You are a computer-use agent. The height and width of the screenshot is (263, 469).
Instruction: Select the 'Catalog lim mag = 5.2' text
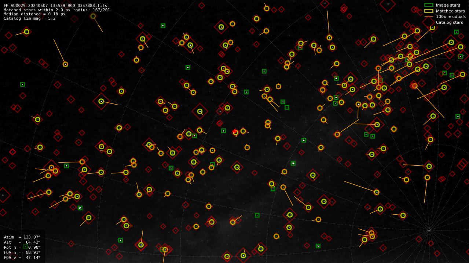(x=30, y=18)
